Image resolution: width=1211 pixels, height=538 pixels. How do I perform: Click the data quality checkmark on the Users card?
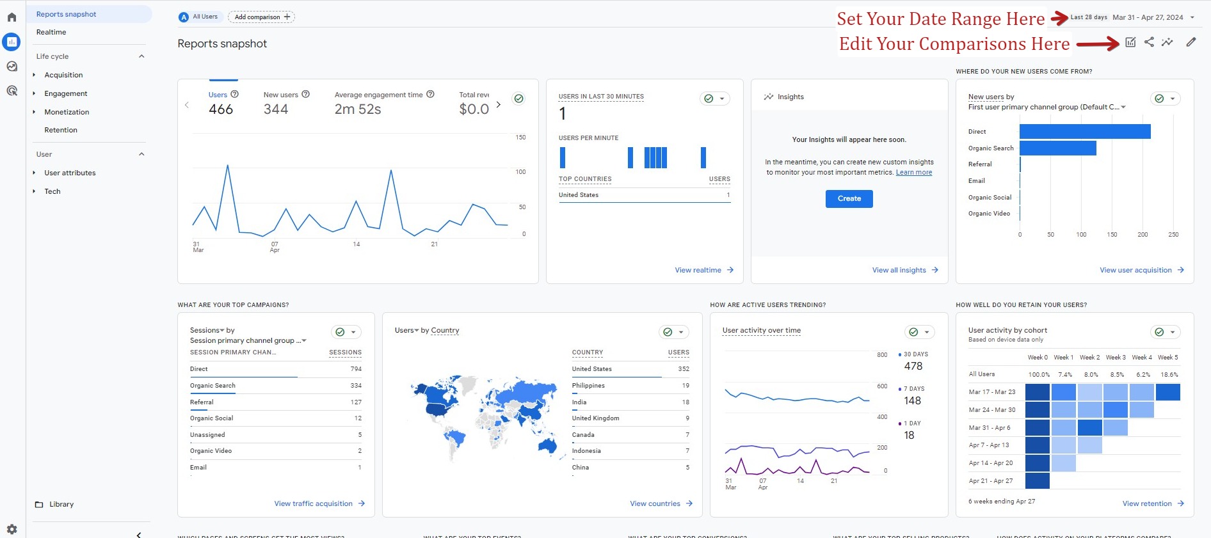pos(519,99)
